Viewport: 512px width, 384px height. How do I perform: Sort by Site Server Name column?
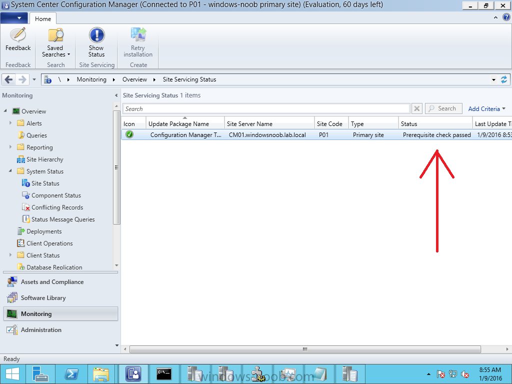(x=269, y=124)
